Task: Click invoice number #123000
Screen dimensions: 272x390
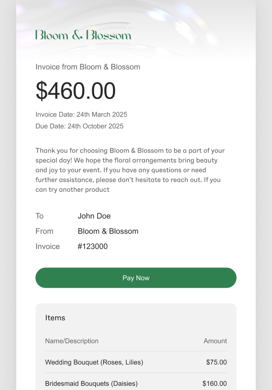Action: pos(93,246)
